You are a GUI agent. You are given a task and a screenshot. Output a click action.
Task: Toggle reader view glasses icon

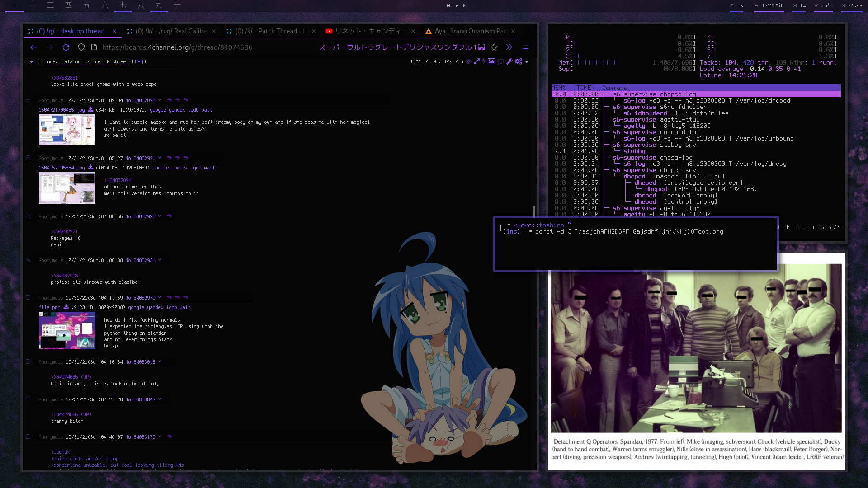pyautogui.click(x=481, y=47)
